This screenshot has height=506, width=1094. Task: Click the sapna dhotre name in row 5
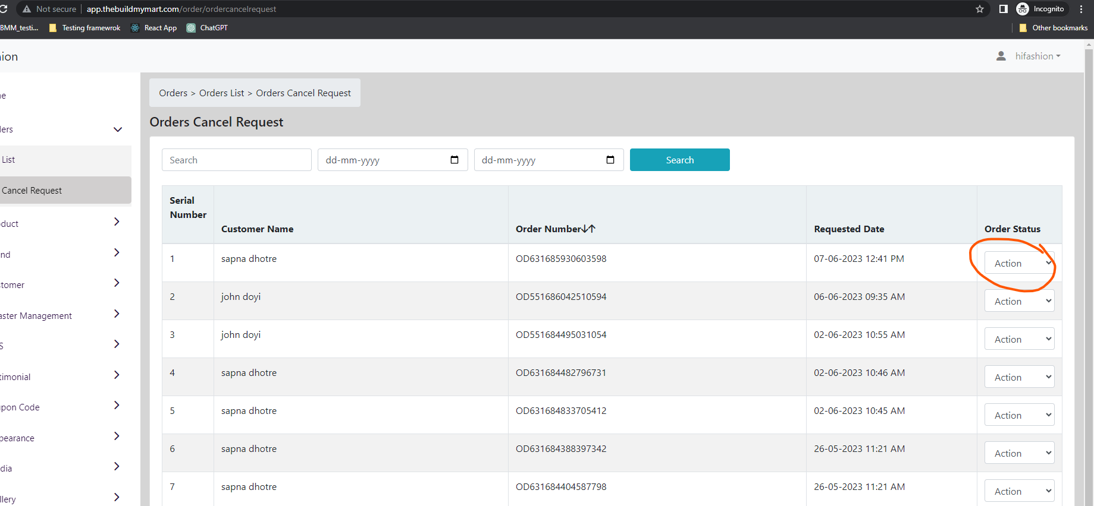(x=249, y=410)
